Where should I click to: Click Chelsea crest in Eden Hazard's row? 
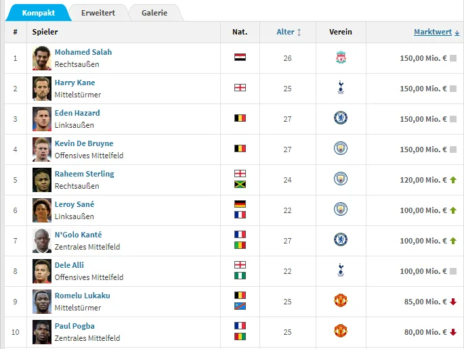[340, 118]
